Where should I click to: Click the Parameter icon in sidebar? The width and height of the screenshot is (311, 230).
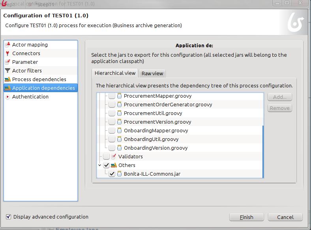click(x=7, y=62)
